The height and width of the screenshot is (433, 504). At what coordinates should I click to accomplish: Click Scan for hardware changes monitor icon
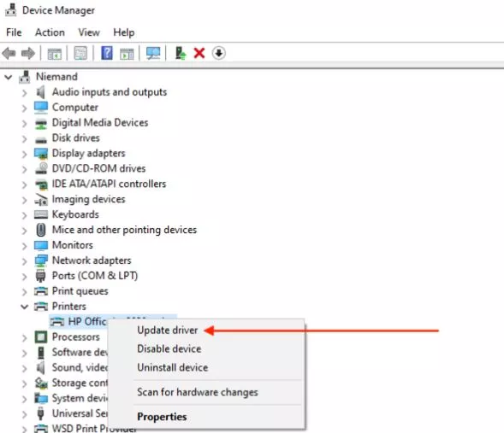(153, 53)
